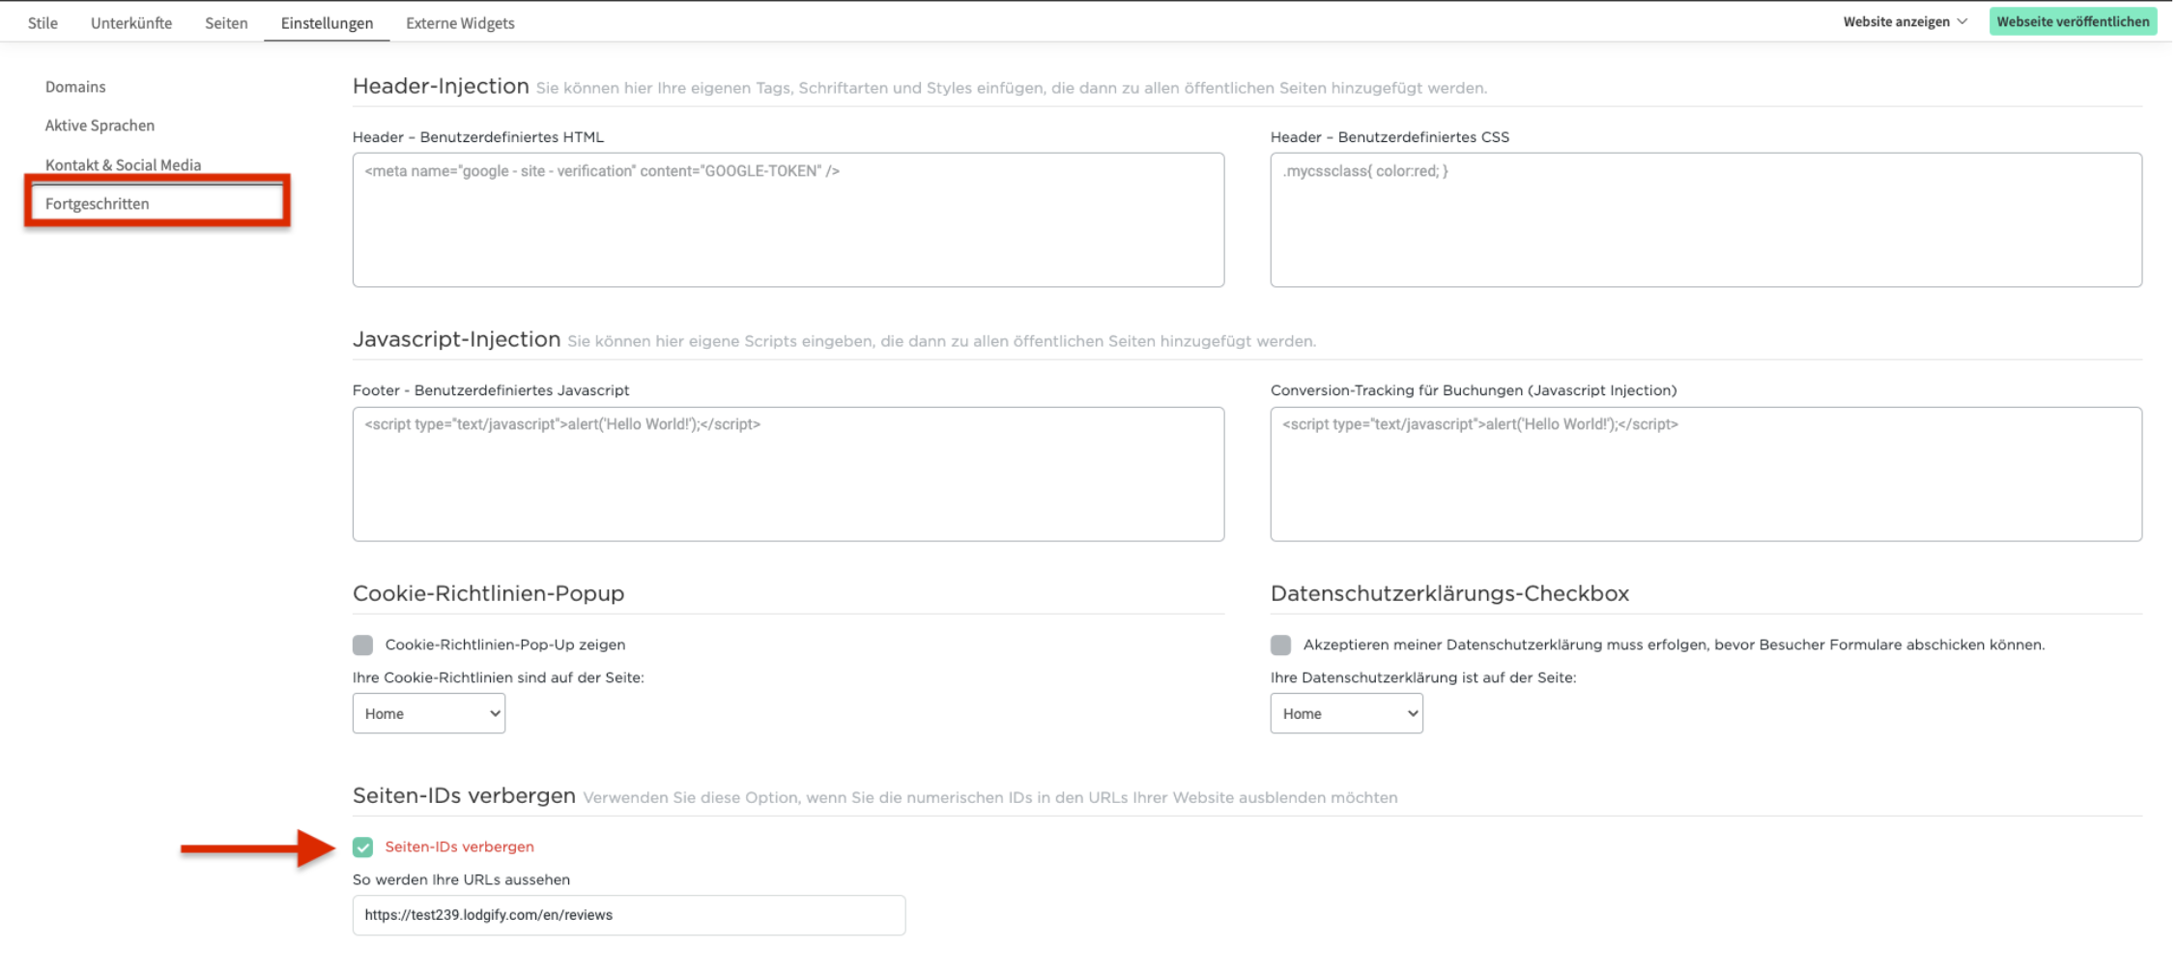
Task: Open the Externe Widgets tab
Action: (460, 22)
